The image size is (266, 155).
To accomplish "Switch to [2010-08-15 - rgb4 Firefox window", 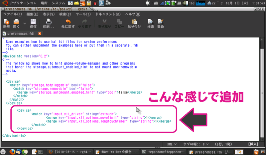I will point(70,152).
